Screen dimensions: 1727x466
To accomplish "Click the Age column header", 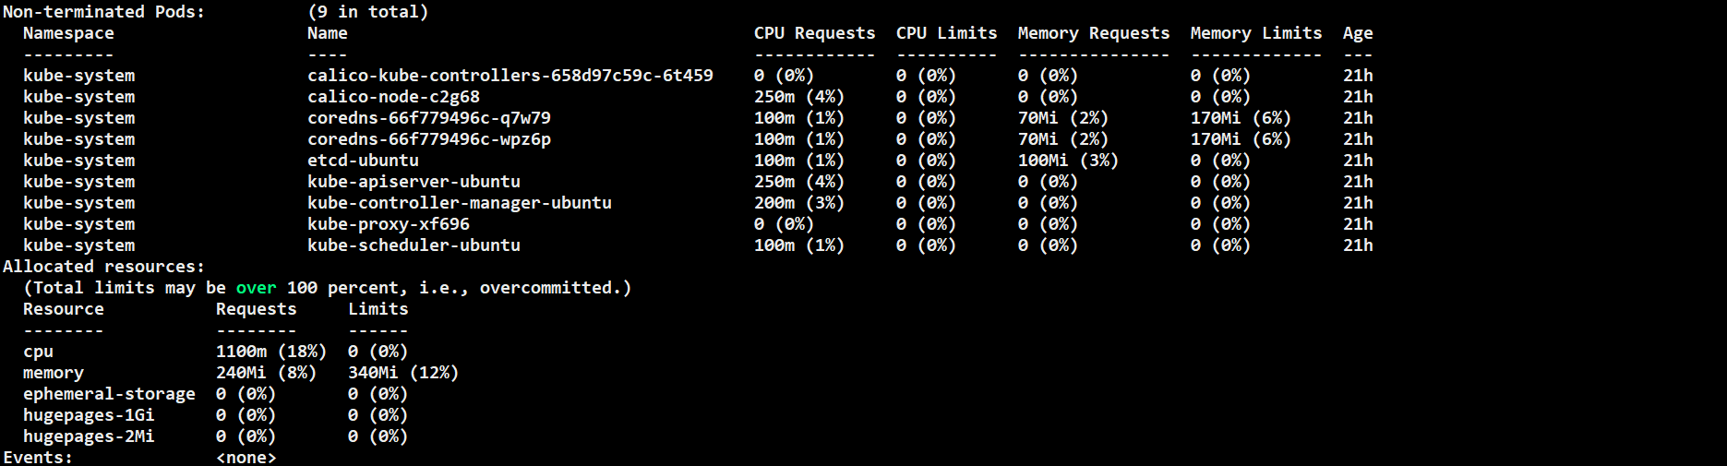I will pos(1358,33).
